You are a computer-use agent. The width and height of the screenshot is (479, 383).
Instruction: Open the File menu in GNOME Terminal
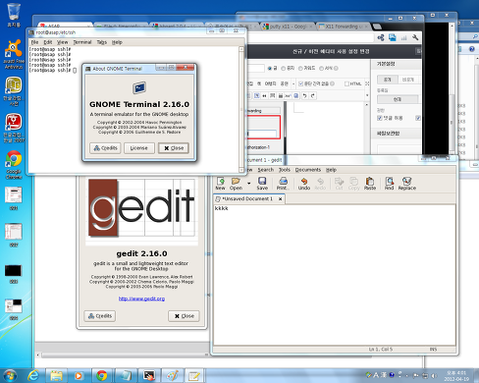34,42
